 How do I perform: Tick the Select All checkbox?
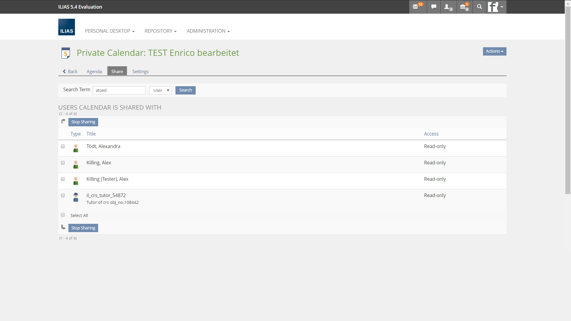pyautogui.click(x=63, y=215)
